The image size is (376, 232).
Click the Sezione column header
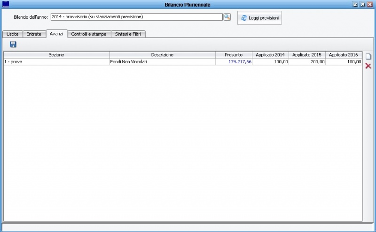point(56,55)
